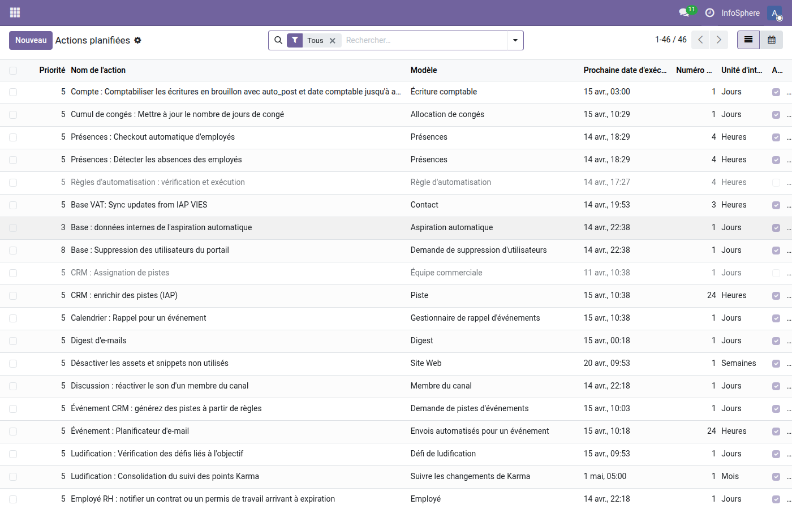Screen dimensions: 792x509
Task: Open the Actions planifiées breadcrumb
Action: [92, 40]
